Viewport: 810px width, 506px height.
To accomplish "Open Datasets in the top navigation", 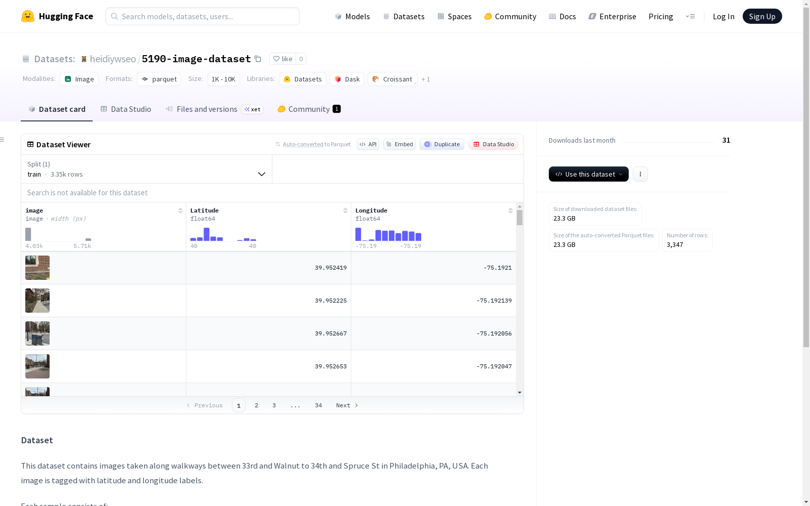I will (403, 16).
